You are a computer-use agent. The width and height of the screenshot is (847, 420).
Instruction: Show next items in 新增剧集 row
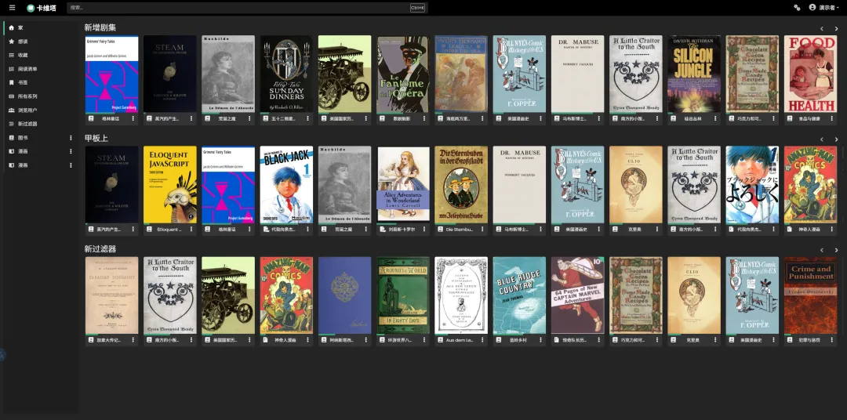(x=836, y=29)
